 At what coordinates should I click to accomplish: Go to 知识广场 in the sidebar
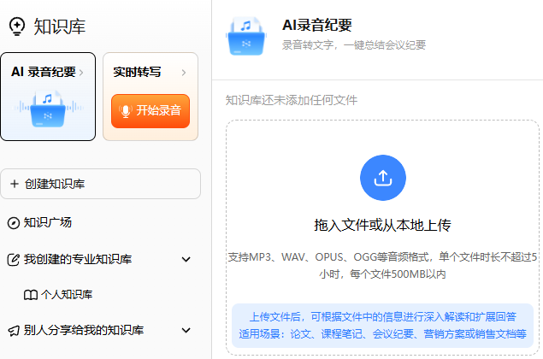coord(48,222)
